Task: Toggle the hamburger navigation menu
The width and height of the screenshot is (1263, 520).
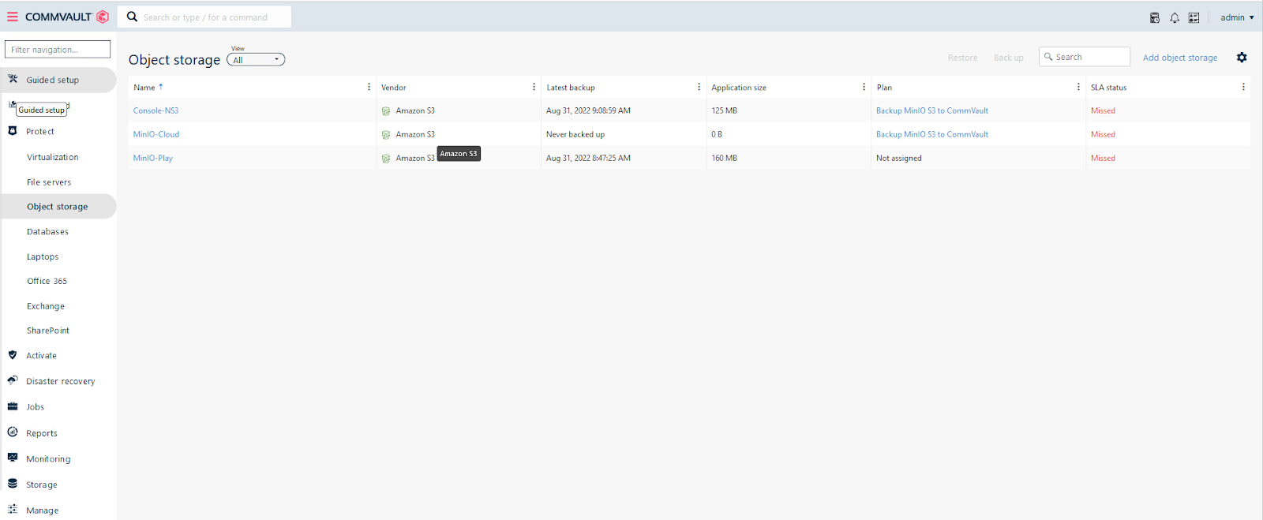Action: coord(13,17)
